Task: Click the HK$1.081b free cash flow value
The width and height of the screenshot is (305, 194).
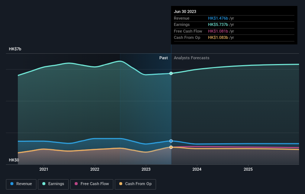Action: pyautogui.click(x=218, y=31)
